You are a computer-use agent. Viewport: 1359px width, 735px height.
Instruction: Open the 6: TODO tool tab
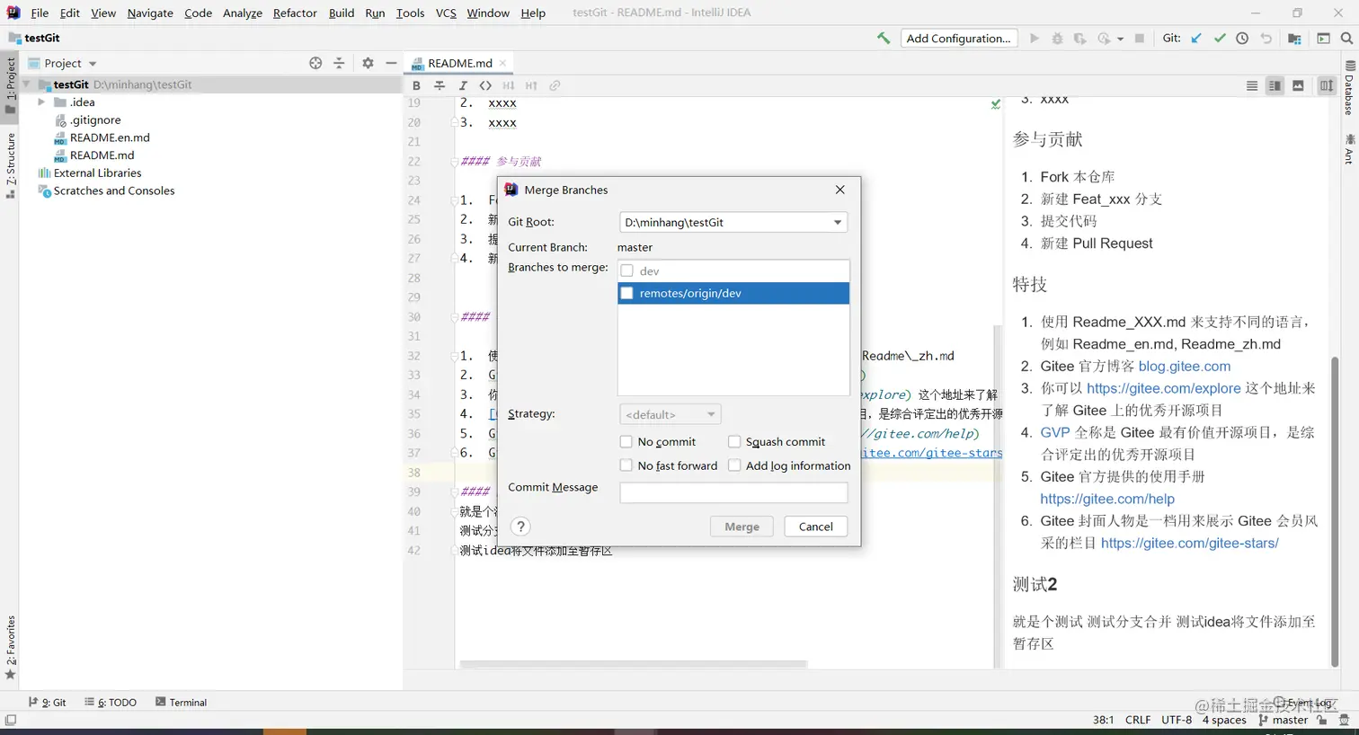point(111,702)
